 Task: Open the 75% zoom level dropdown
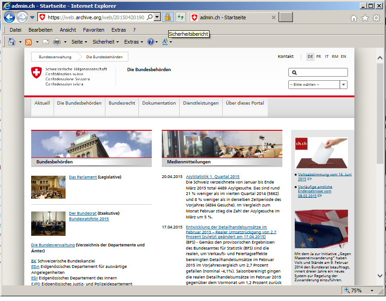point(372,290)
